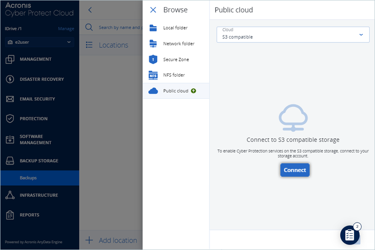Image resolution: width=375 pixels, height=250 pixels.
Task: Open the SOFTWARE MANAGEMENT section
Action: pos(36,140)
